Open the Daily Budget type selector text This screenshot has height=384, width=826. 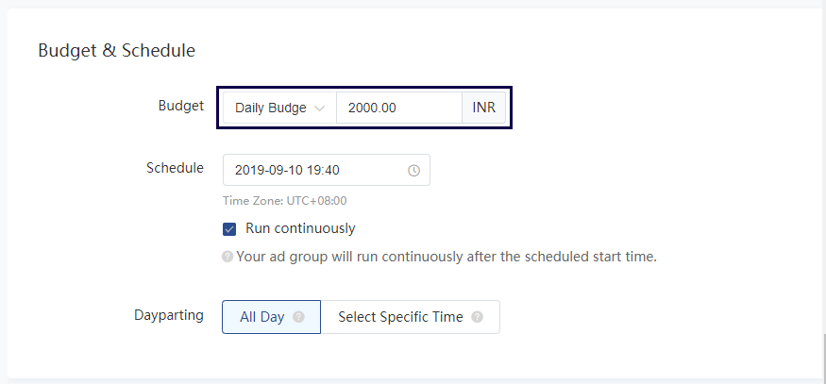pyautogui.click(x=271, y=108)
